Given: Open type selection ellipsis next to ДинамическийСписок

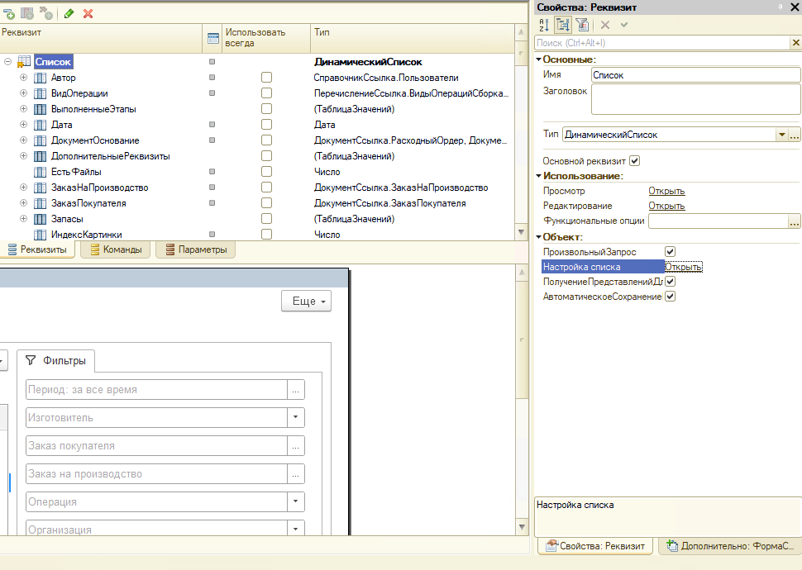Looking at the screenshot, I should (x=795, y=135).
